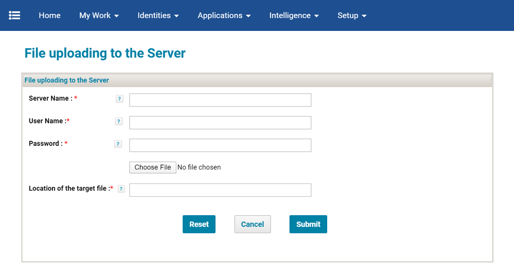
Task: Go to the Home page
Action: (x=49, y=15)
